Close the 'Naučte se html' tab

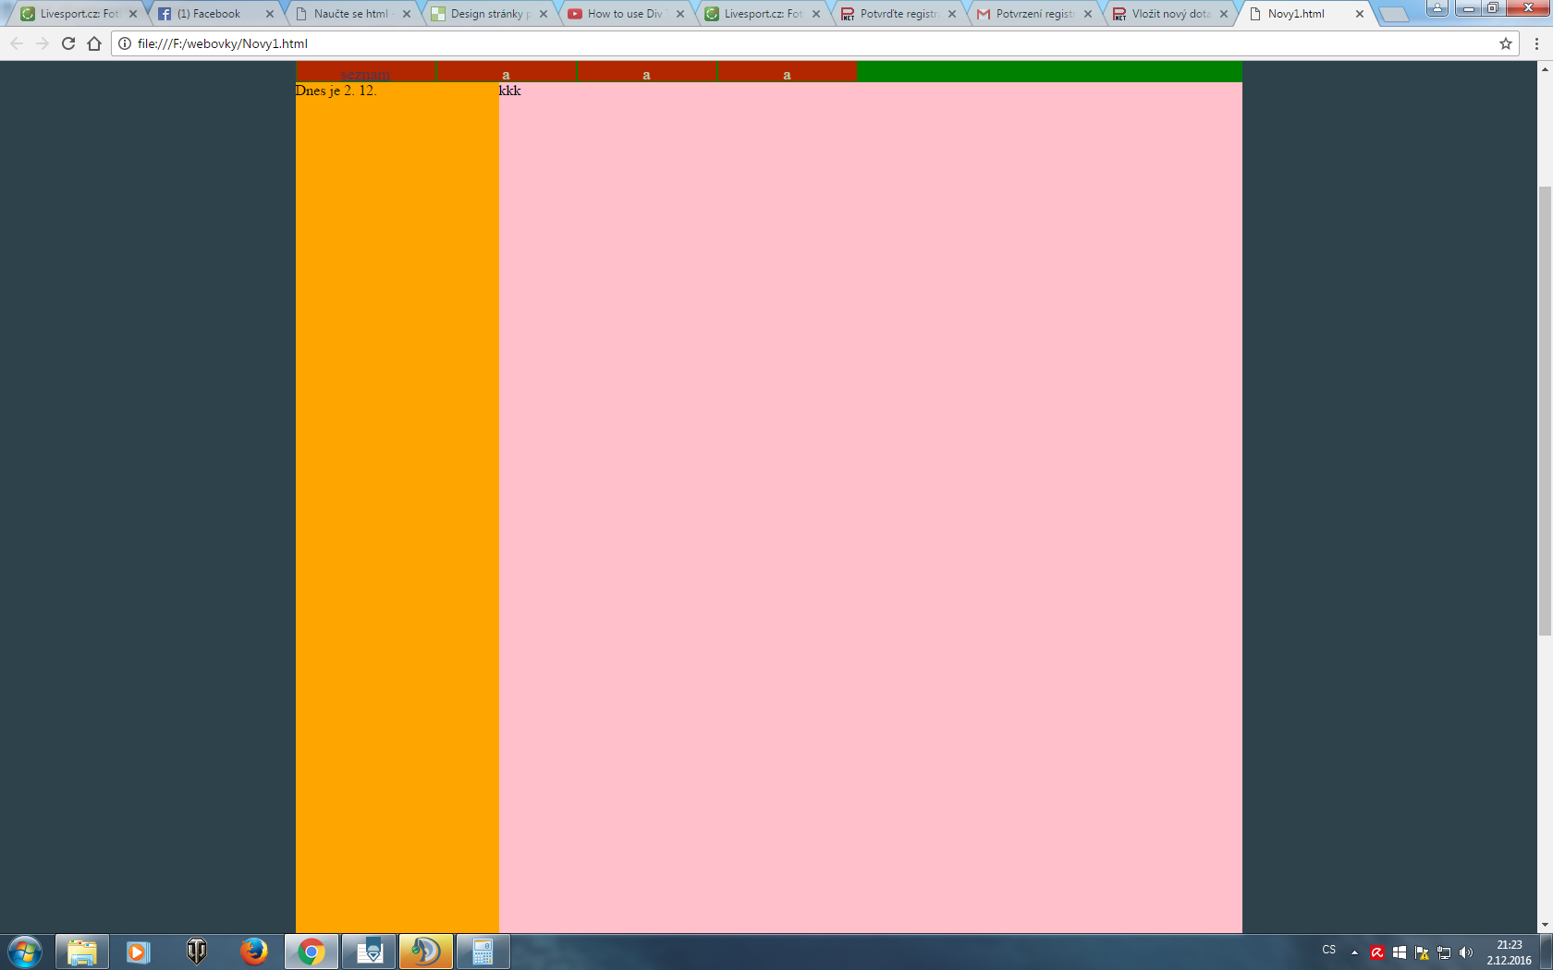coord(407,14)
